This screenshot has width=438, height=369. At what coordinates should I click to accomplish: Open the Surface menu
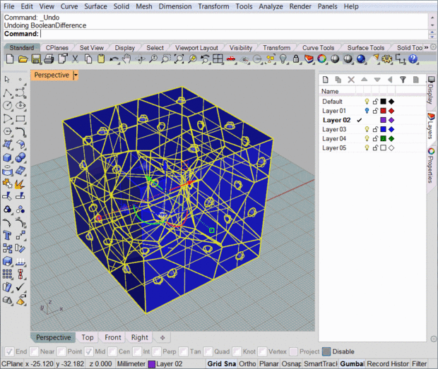pos(96,7)
